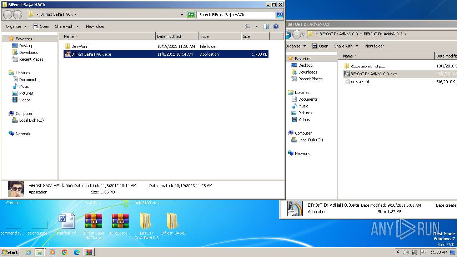Image resolution: width=457 pixels, height=257 pixels.
Task: Open Videos library in front window
Action: pos(25,100)
